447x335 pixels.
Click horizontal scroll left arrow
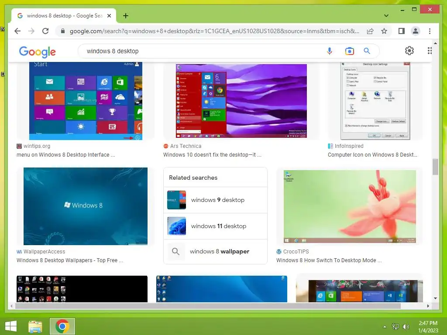pyautogui.click(x=11, y=306)
